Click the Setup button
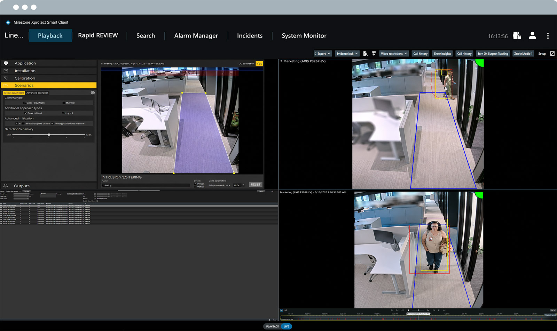 coord(542,54)
